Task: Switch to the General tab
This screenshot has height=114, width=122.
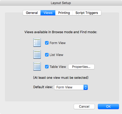Action: [32, 13]
